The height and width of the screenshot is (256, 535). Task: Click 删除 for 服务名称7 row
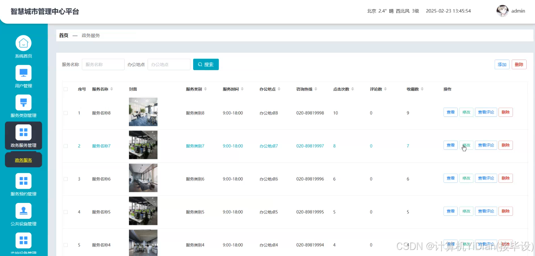pyautogui.click(x=505, y=145)
